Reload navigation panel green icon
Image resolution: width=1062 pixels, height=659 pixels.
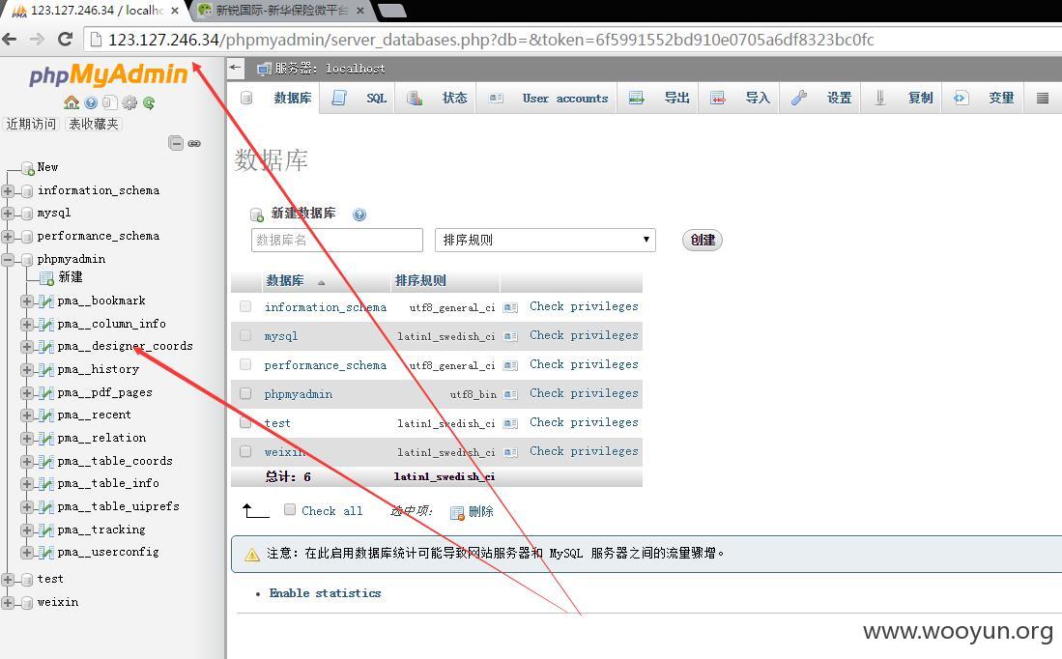pos(148,102)
